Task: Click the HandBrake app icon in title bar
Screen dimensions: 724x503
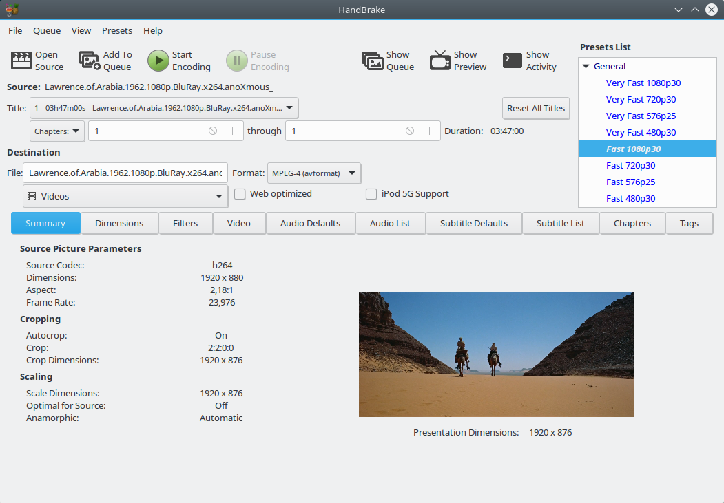Action: (x=12, y=10)
